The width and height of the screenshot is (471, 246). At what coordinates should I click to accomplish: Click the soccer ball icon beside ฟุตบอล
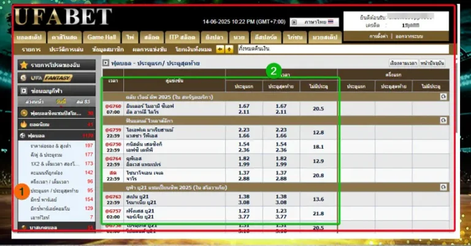[23, 135]
